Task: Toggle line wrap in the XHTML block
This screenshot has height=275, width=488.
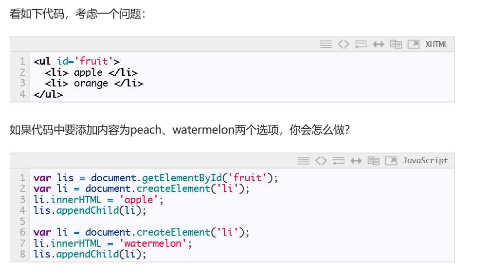Action: click(361, 44)
